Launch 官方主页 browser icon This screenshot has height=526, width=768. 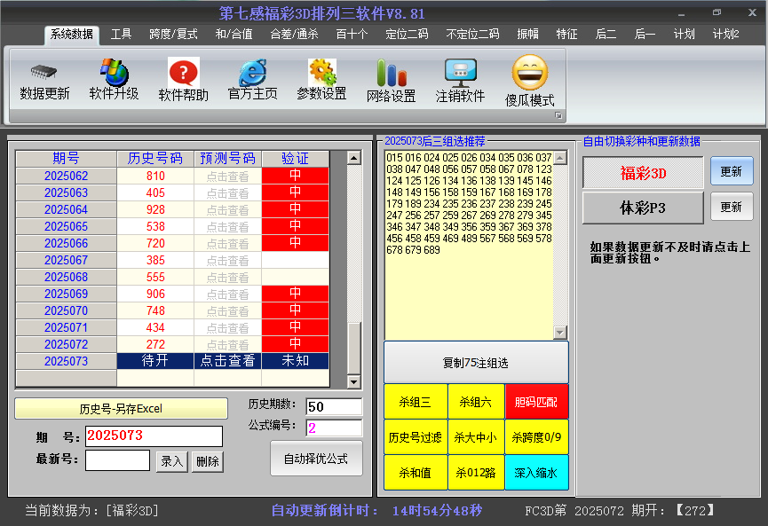tap(253, 73)
